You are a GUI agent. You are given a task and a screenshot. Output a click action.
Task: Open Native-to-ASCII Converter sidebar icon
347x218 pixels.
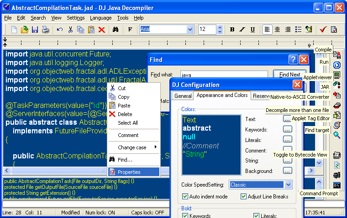(337, 95)
